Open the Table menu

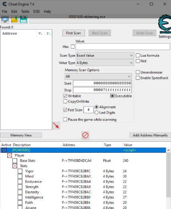point(25,12)
